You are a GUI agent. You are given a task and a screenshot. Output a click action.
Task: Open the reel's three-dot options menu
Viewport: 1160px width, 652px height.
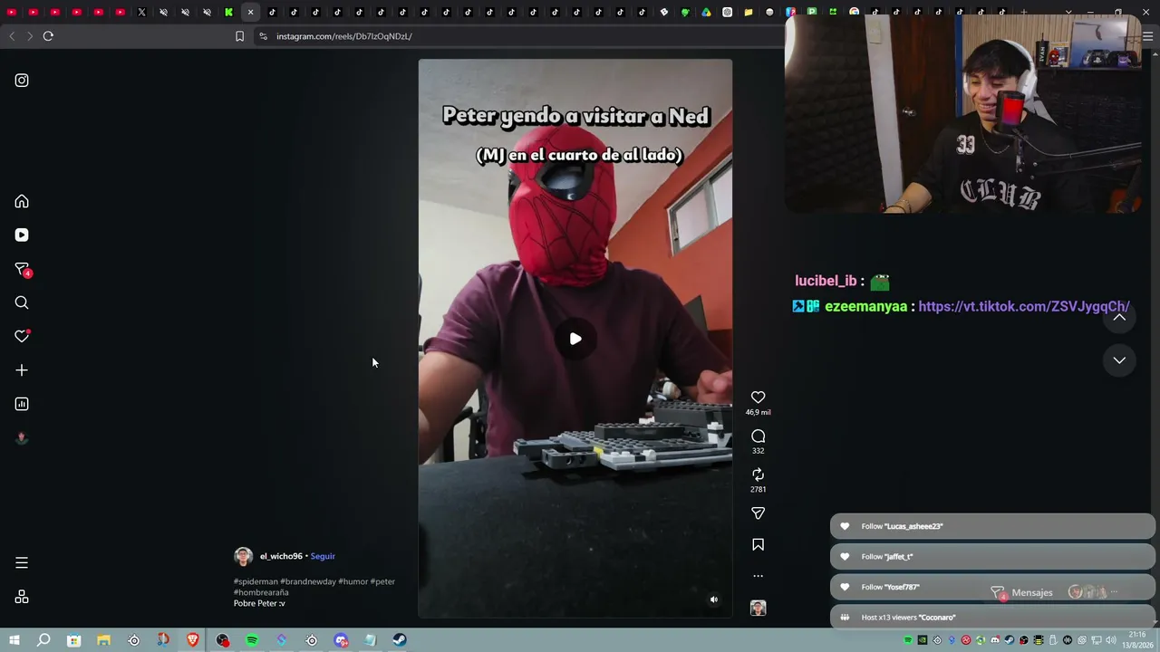759,576
